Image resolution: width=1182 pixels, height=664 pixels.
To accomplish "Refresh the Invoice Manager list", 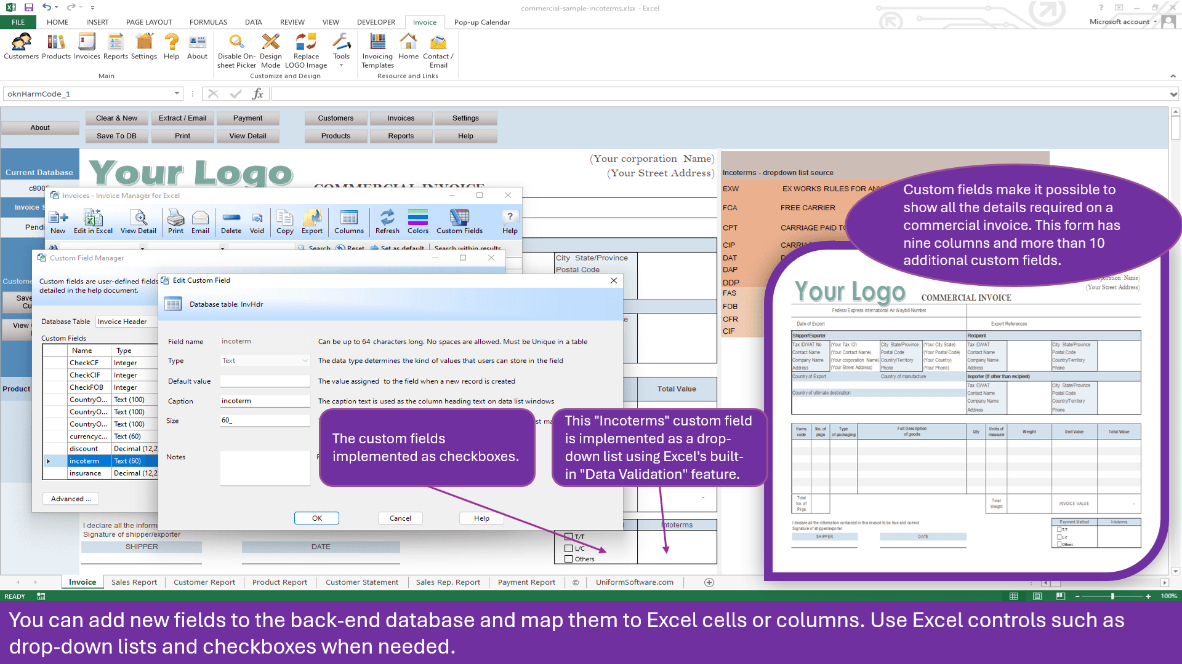I will tap(387, 222).
